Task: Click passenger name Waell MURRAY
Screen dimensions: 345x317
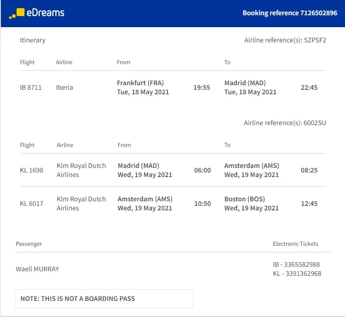Action: (x=37, y=269)
